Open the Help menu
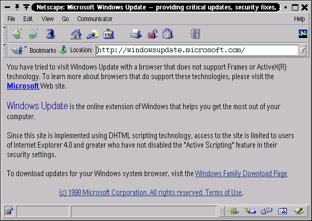 299,19
